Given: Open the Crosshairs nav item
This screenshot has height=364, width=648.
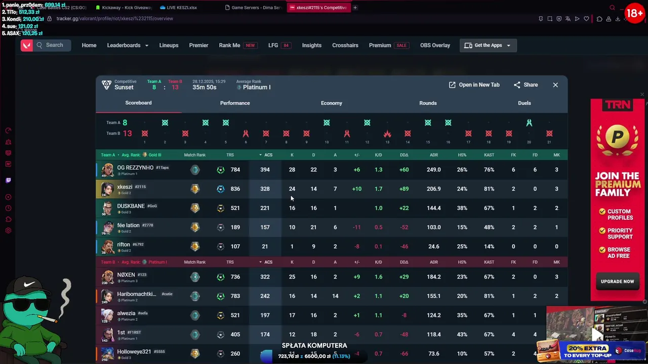Looking at the screenshot, I should click(345, 45).
